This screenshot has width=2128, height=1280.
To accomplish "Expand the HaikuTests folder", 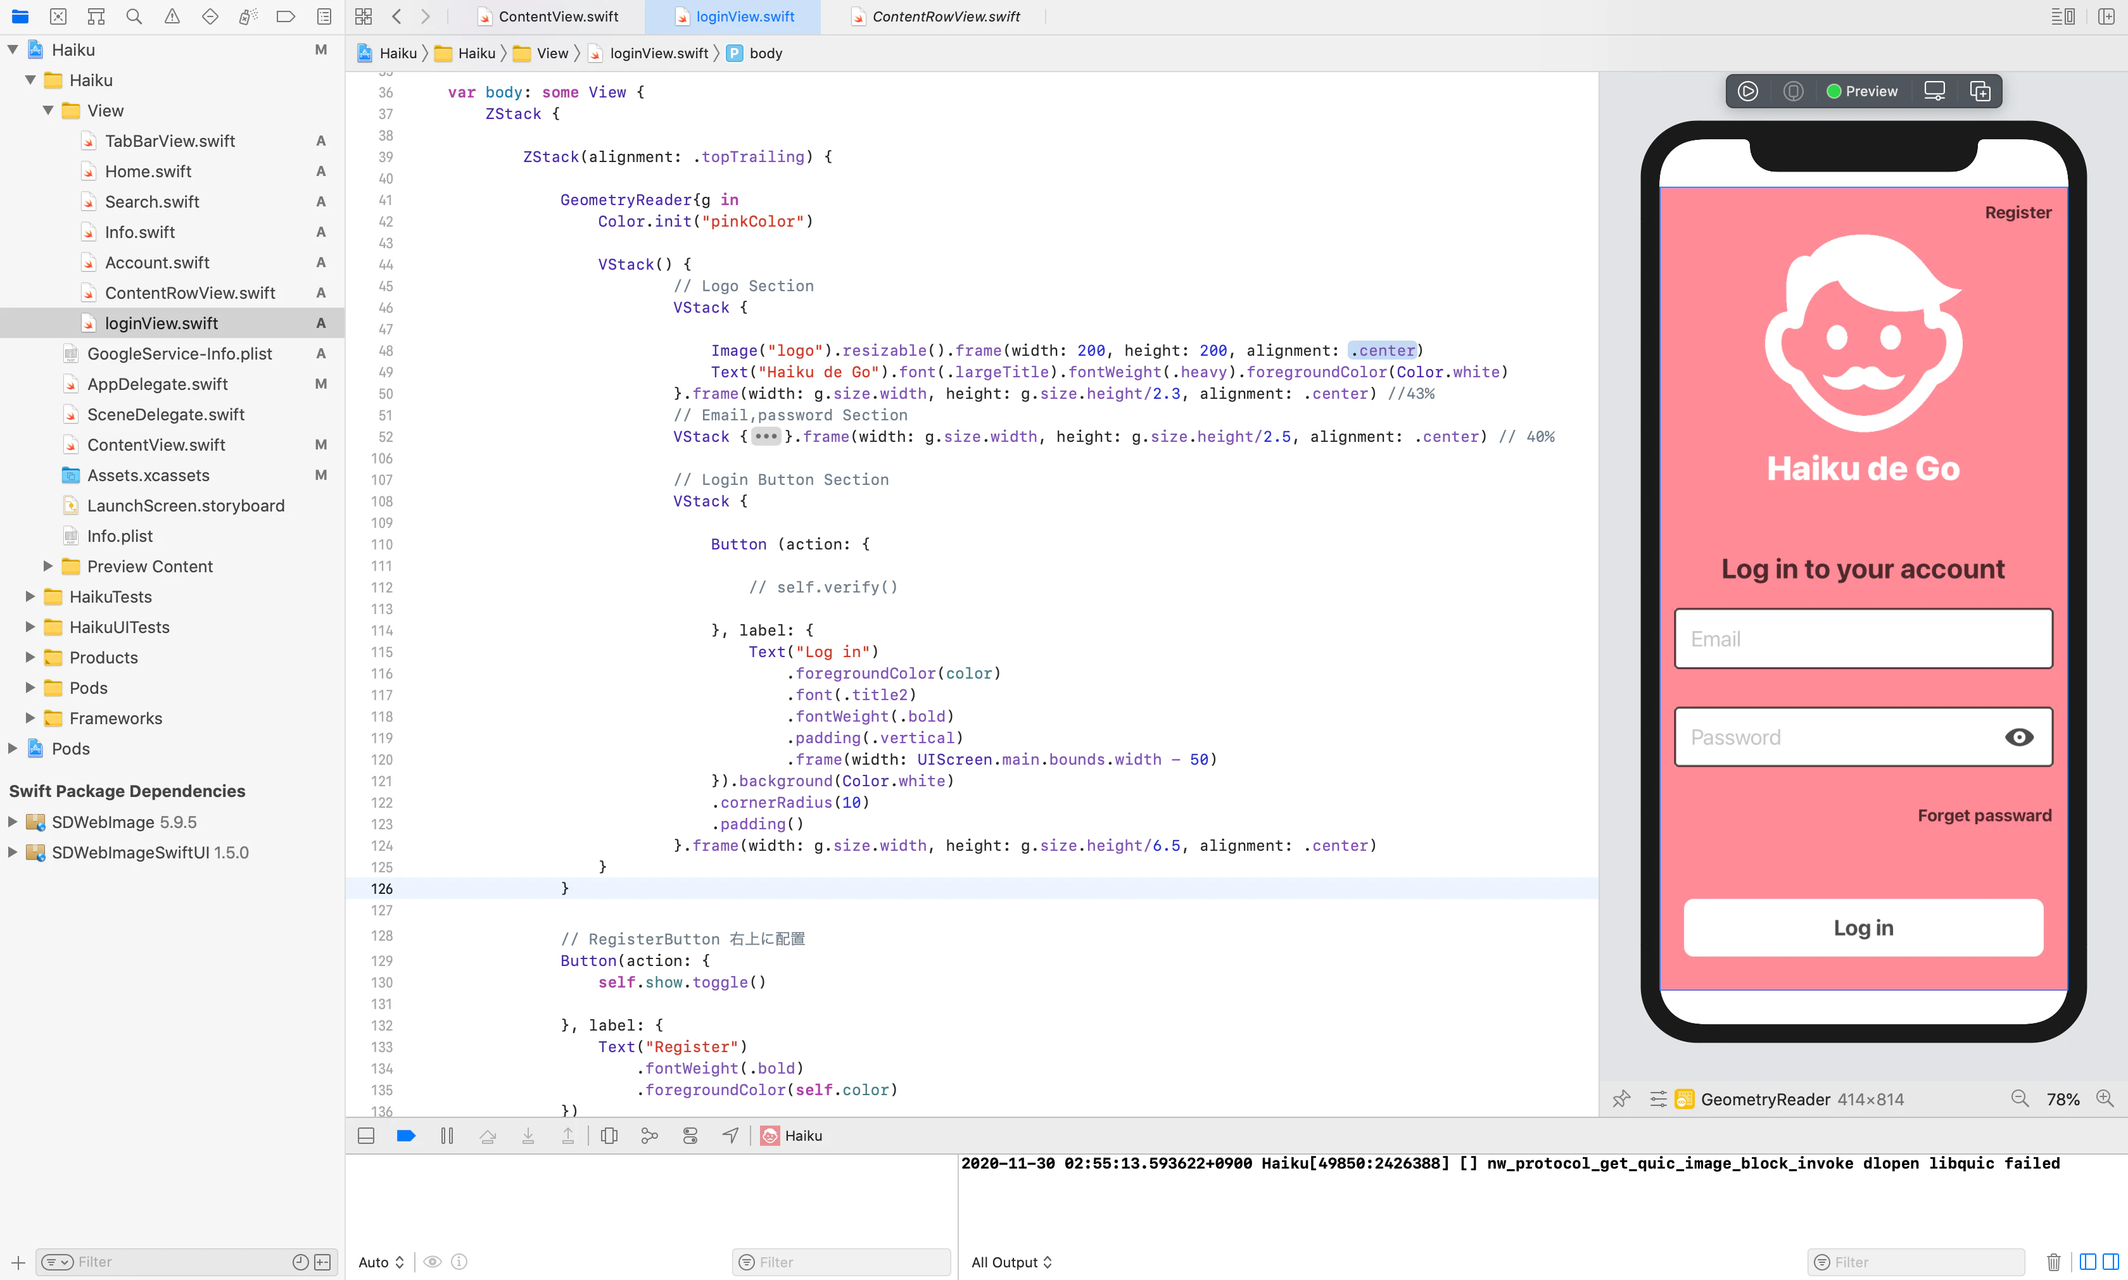I will pos(30,596).
